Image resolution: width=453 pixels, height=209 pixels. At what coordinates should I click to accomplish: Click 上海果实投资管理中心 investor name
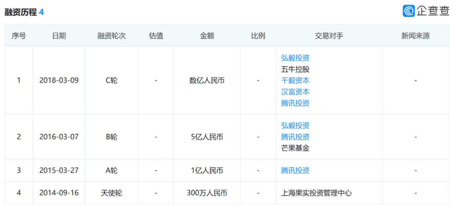(316, 193)
